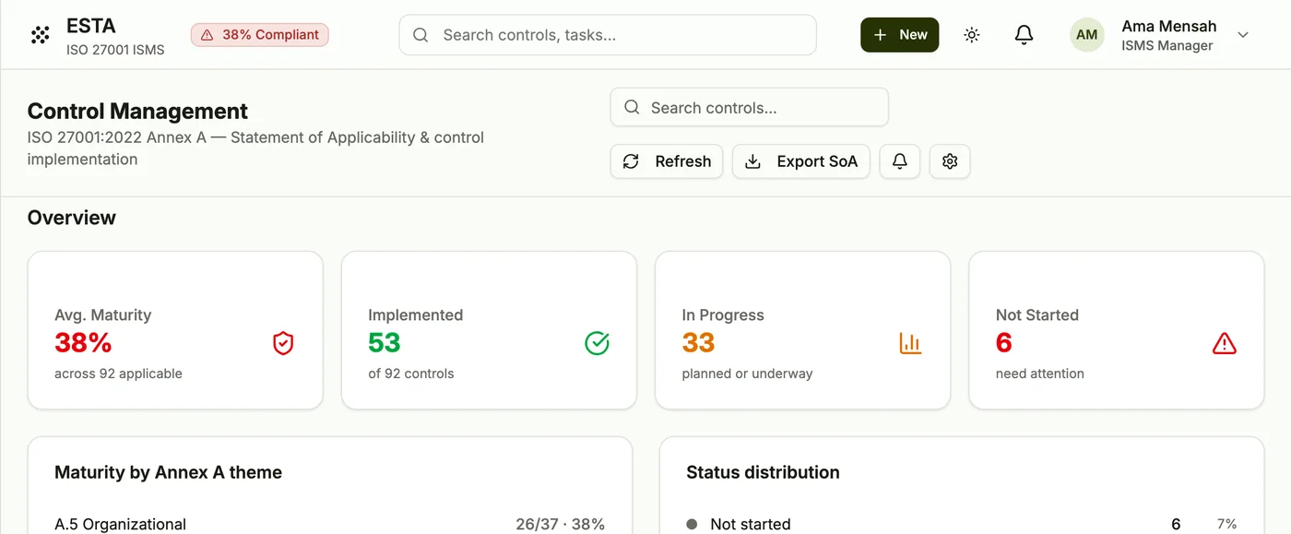Click the Status distribution heading

point(763,472)
